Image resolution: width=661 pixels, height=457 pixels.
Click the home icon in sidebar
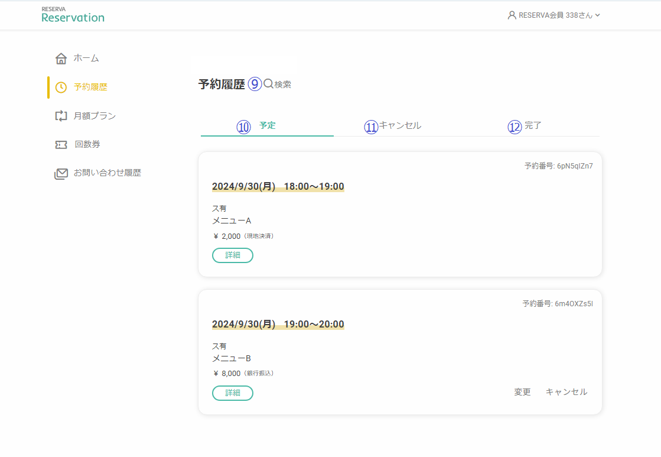coord(61,58)
